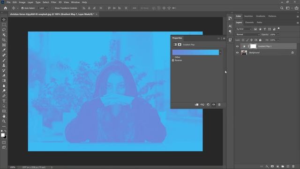Select the Brush tool
This screenshot has height=169, width=300.
coord(4,60)
